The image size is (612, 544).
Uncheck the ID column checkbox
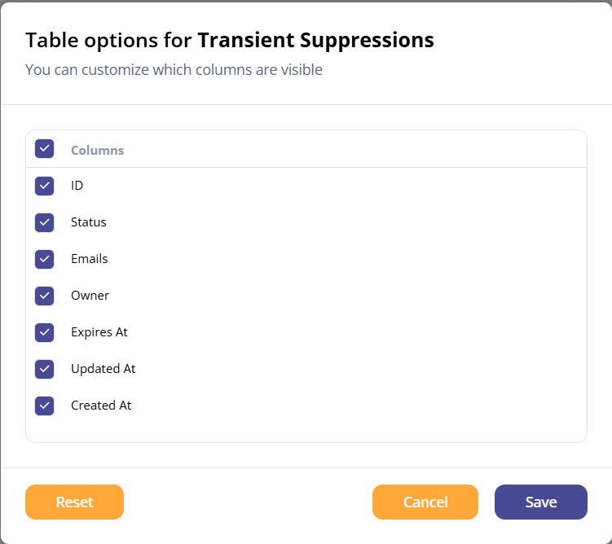point(44,186)
